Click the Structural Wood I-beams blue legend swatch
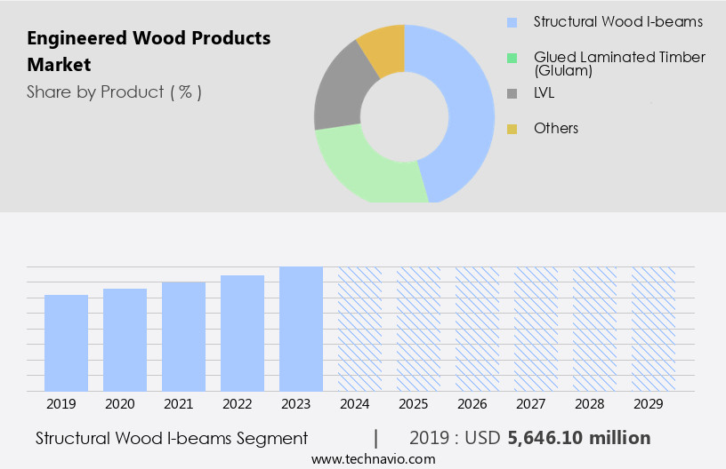Viewport: 726px width, 469px height. click(512, 22)
